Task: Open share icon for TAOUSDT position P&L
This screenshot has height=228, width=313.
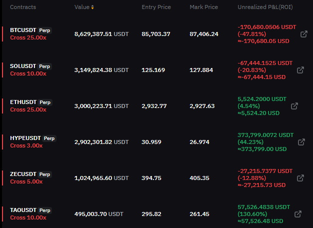Action: 298,214
